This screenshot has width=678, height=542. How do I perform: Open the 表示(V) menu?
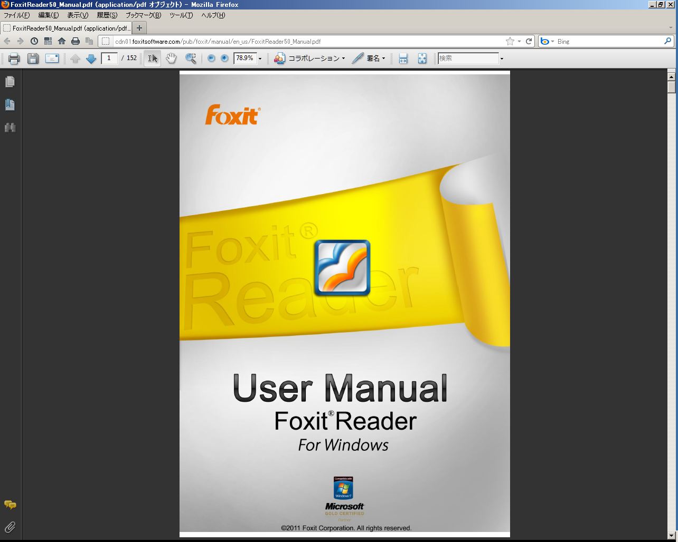(78, 15)
